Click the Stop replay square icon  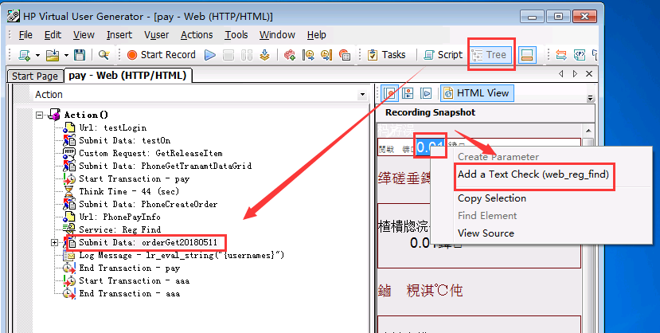coord(228,55)
